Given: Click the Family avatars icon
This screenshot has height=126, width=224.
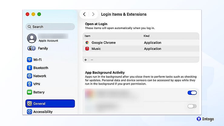Looking at the screenshot, I should pyautogui.click(x=31, y=48).
